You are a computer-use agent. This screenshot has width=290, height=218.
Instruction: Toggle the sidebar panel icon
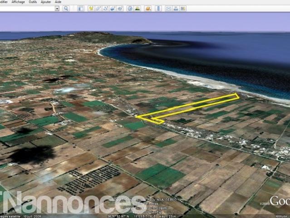pyautogui.click(x=81, y=9)
